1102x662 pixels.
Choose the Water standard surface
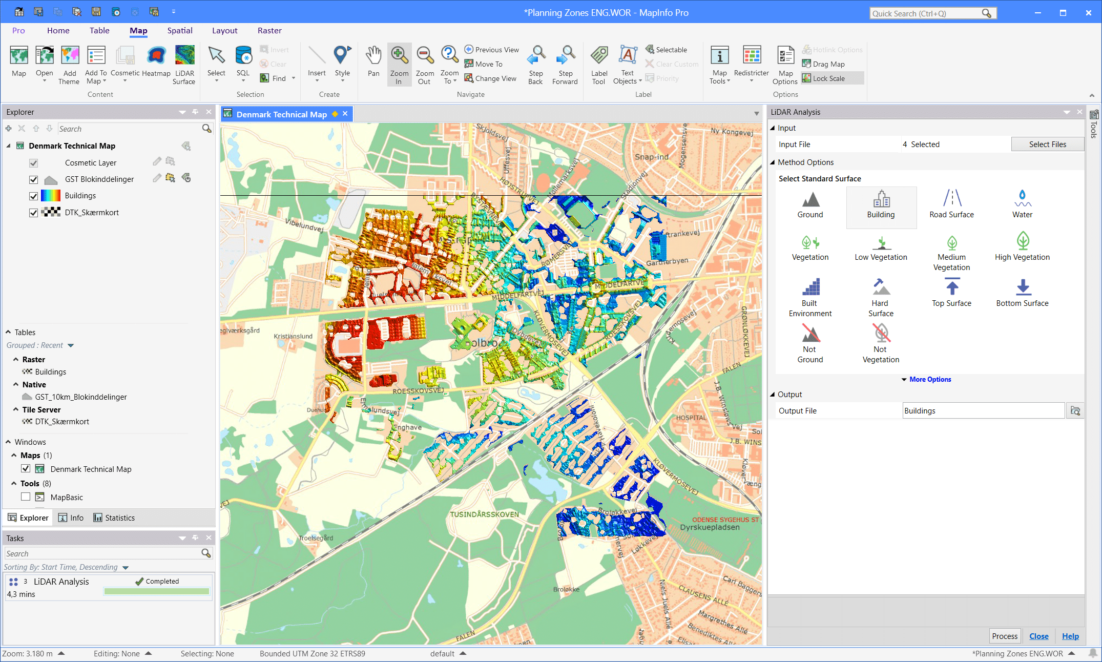pos(1022,204)
